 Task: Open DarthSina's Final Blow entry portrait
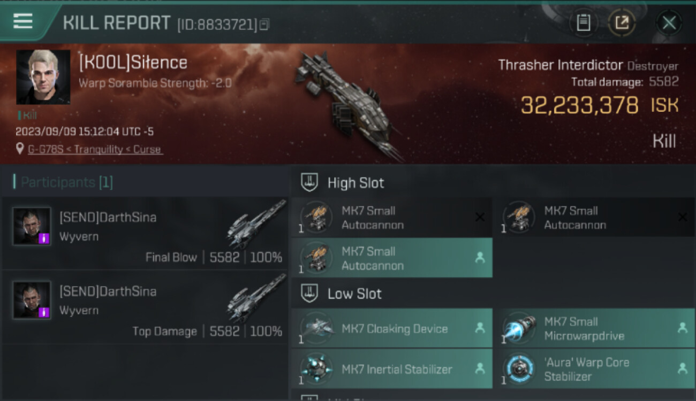pyautogui.click(x=32, y=226)
